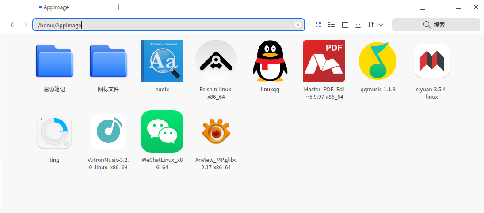
Task: Minimize the file manager window
Action: coord(441,7)
